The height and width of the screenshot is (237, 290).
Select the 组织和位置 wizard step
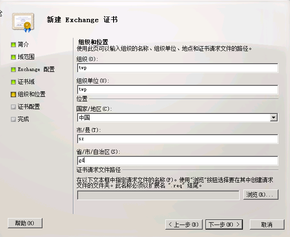tap(28, 95)
